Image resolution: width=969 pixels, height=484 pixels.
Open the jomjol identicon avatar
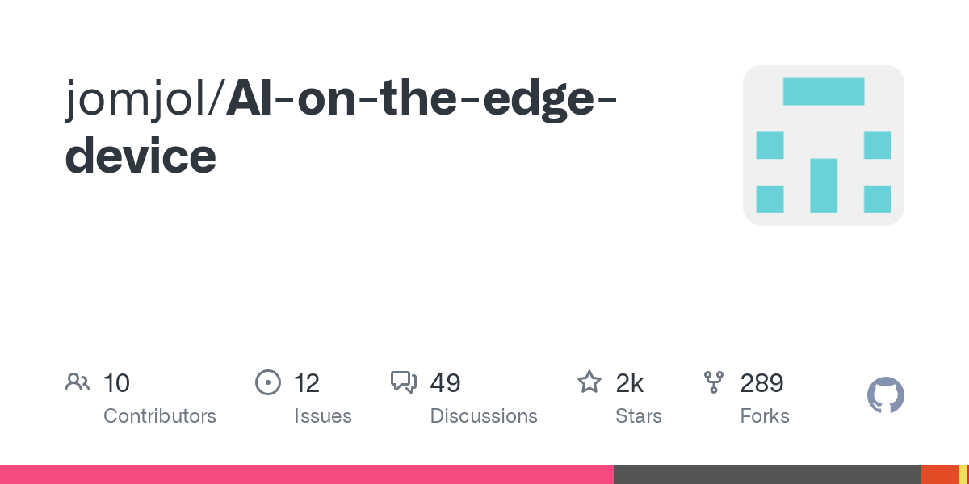(x=823, y=145)
